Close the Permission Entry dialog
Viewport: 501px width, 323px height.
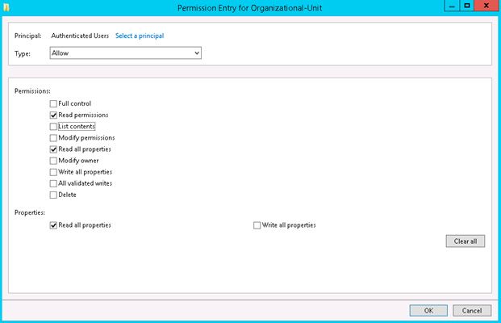tap(486, 6)
